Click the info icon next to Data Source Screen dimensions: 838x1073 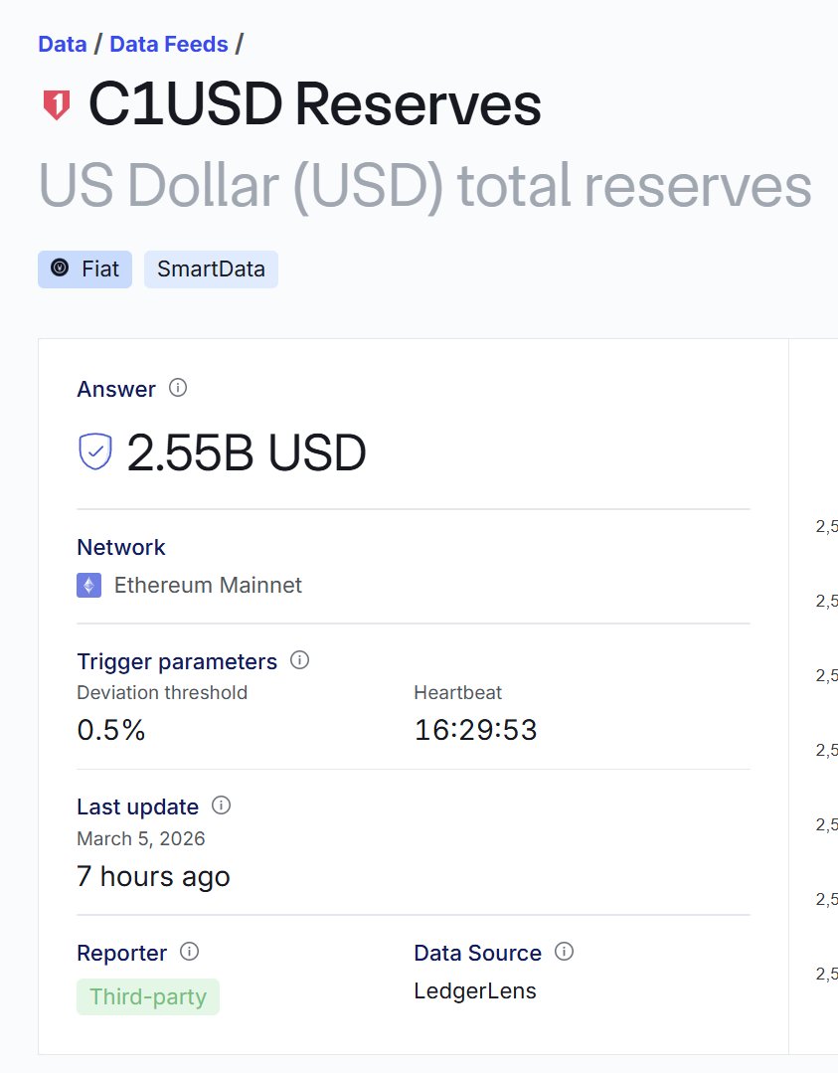[x=564, y=952]
